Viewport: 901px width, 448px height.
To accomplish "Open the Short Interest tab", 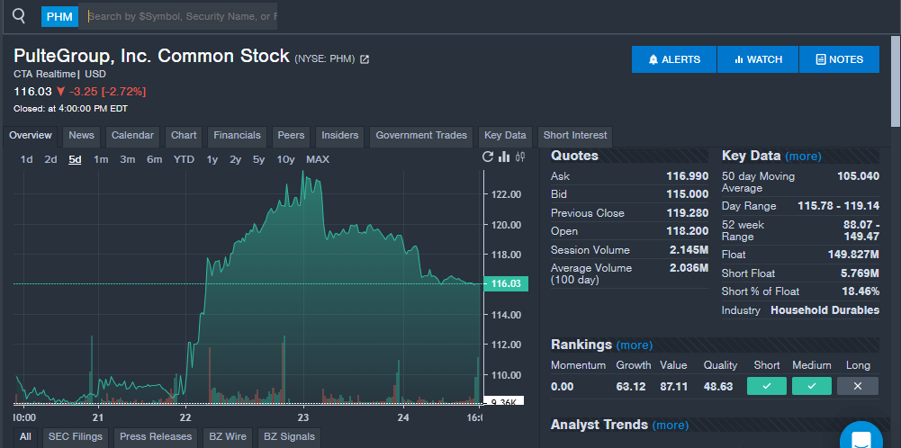I will 575,136.
